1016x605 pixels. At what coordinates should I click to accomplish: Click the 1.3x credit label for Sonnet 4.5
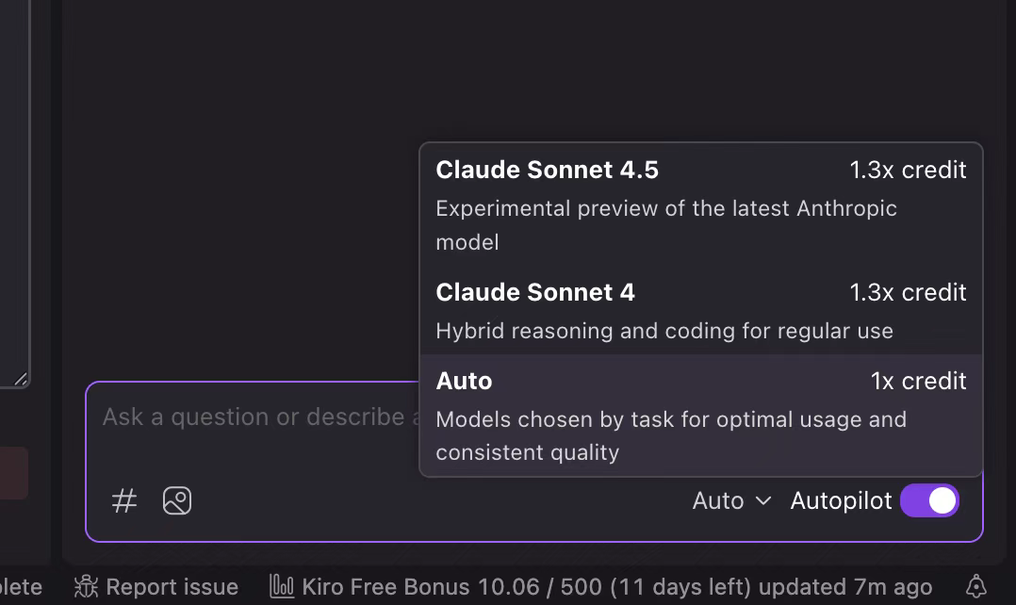coord(908,171)
